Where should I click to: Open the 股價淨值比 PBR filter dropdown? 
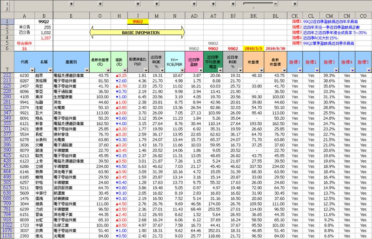click(x=146, y=70)
